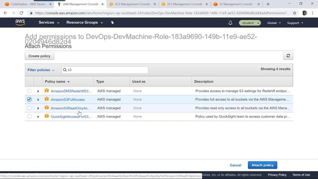The height and width of the screenshot is (179, 318).
Task: Expand the AmazonS3FullAccess policy row
Action: (38, 99)
